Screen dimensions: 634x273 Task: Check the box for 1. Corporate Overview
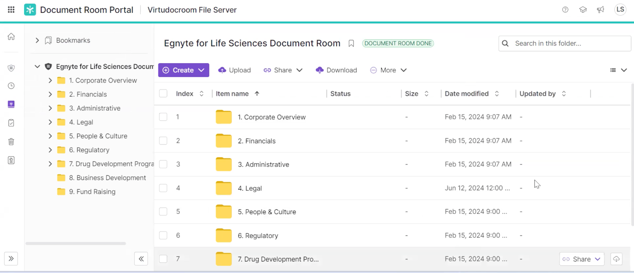click(163, 117)
